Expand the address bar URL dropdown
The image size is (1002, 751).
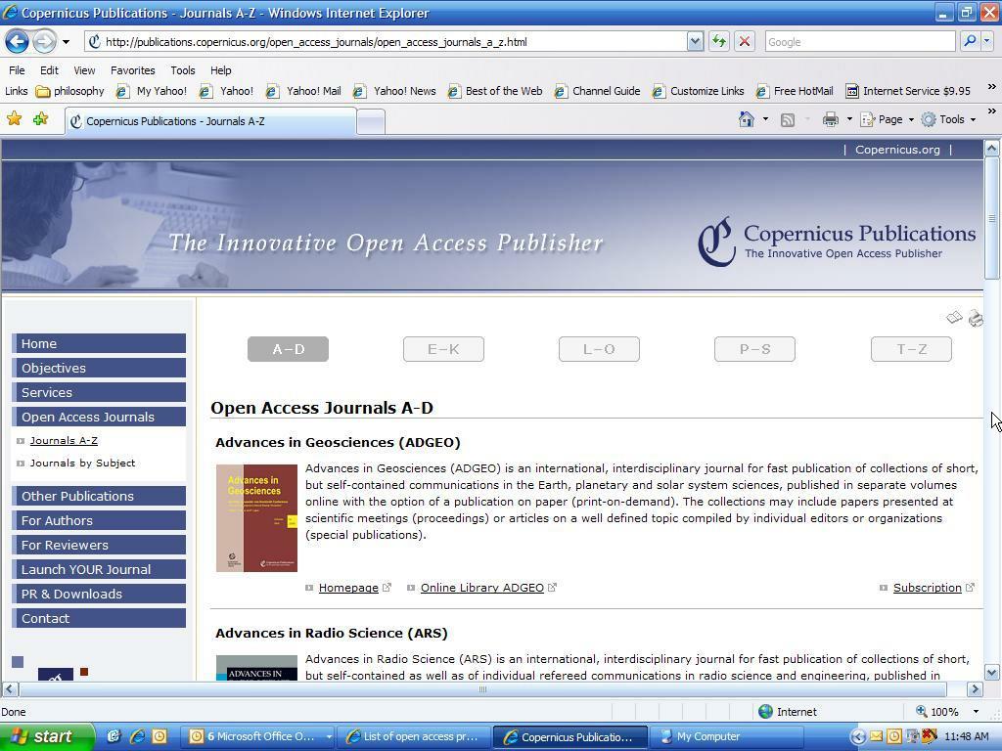[696, 42]
